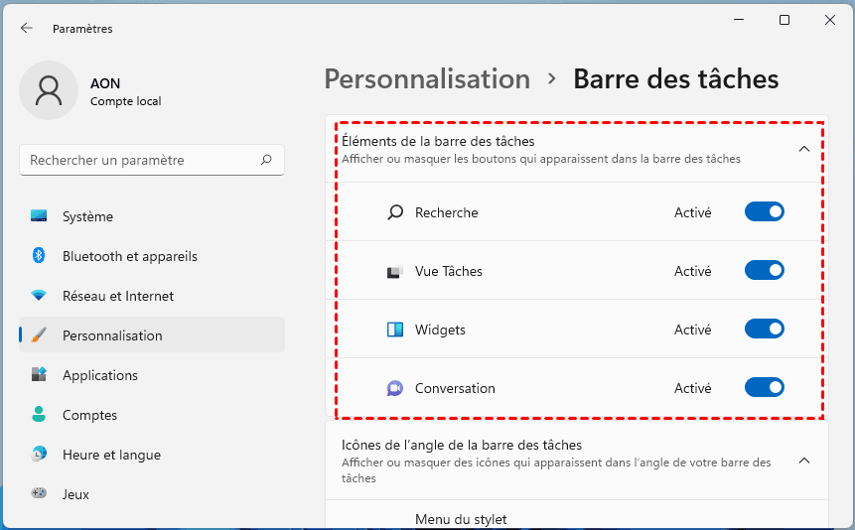Click the Compte local account label
Image resolution: width=855 pixels, height=530 pixels.
click(125, 101)
